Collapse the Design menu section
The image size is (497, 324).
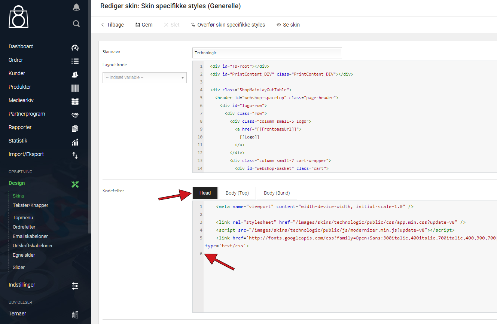(17, 183)
